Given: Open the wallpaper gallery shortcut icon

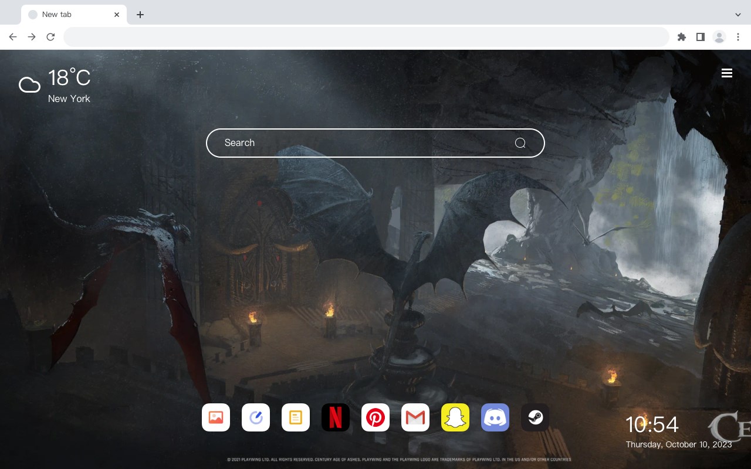Looking at the screenshot, I should tap(216, 417).
